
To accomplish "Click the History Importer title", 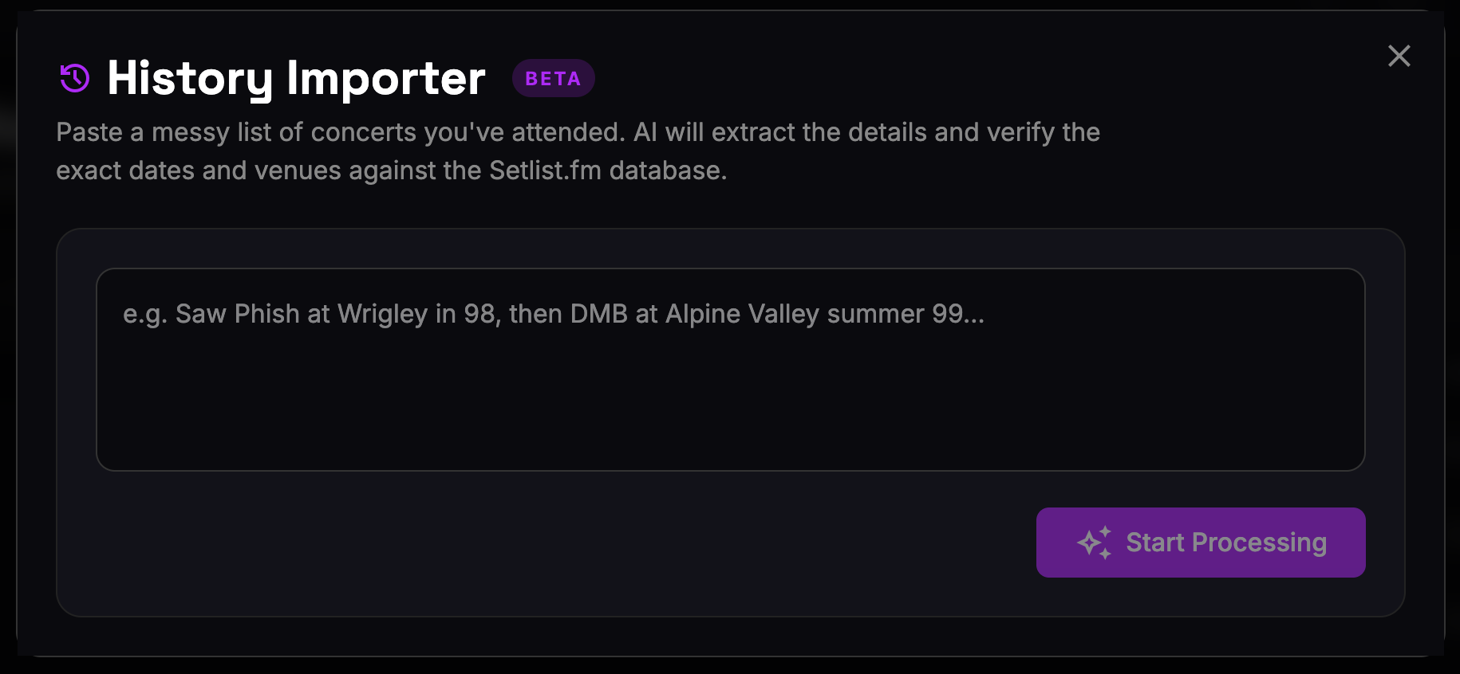I will [296, 78].
